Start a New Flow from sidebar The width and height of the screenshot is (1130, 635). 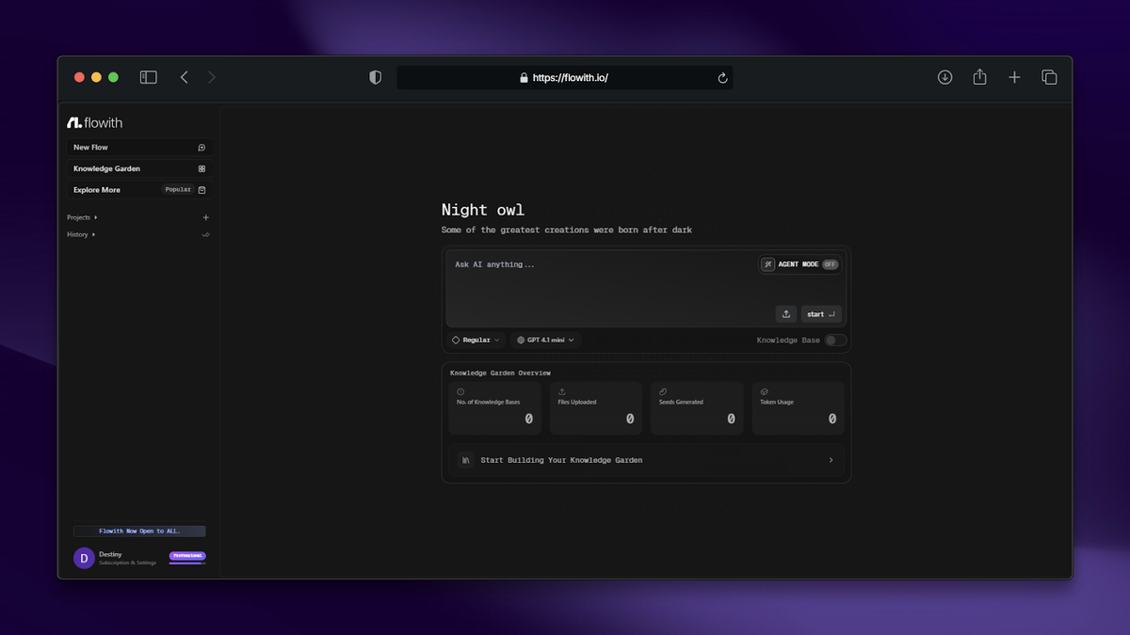[x=139, y=148]
